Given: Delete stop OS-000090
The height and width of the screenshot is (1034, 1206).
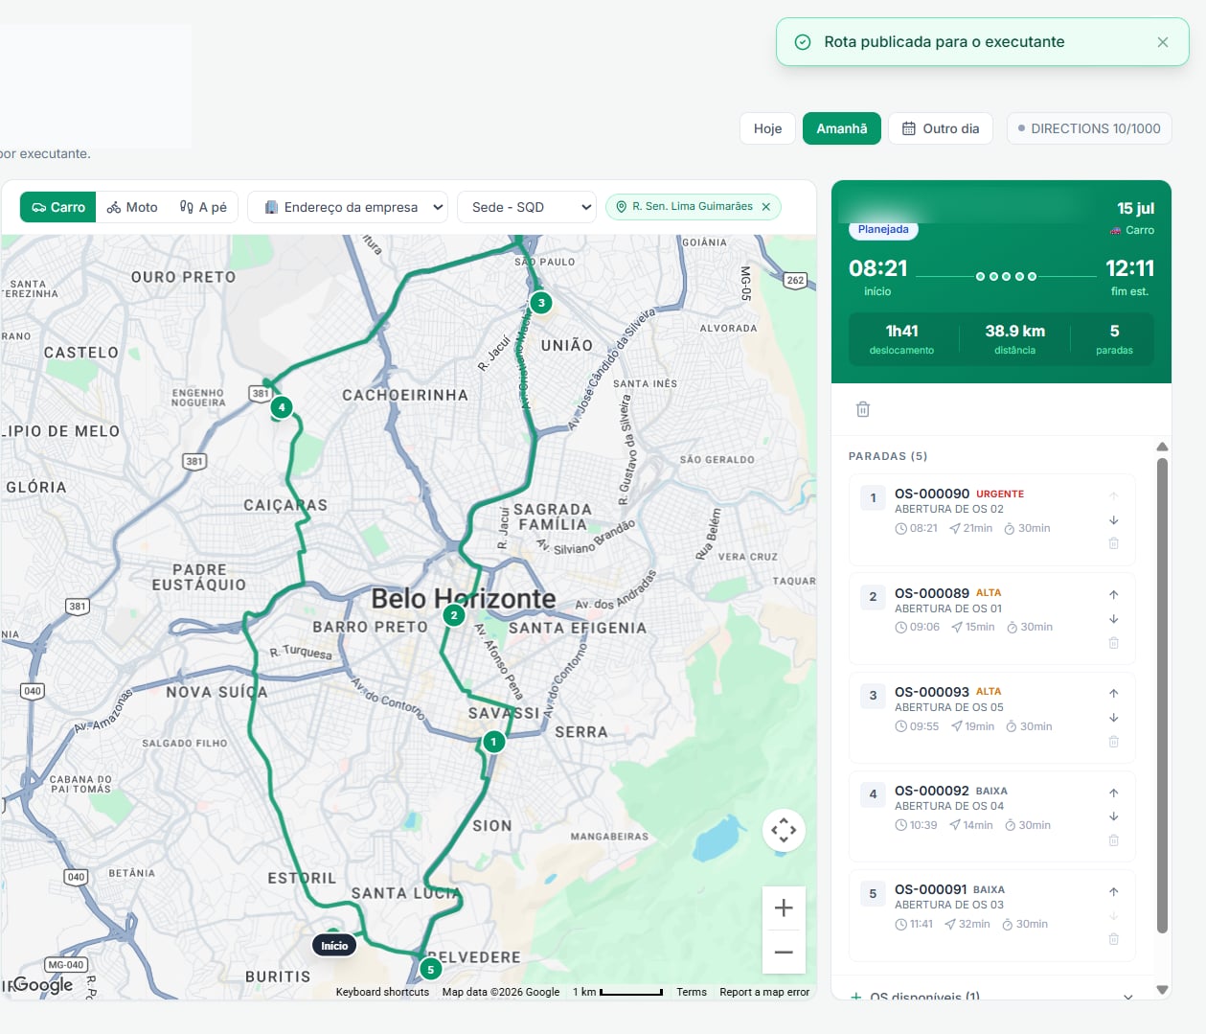Looking at the screenshot, I should pyautogui.click(x=1114, y=543).
